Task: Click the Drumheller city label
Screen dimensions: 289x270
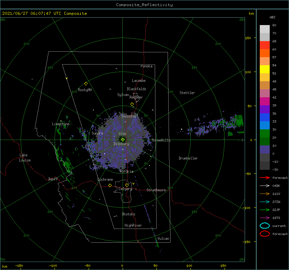Action: point(188,158)
